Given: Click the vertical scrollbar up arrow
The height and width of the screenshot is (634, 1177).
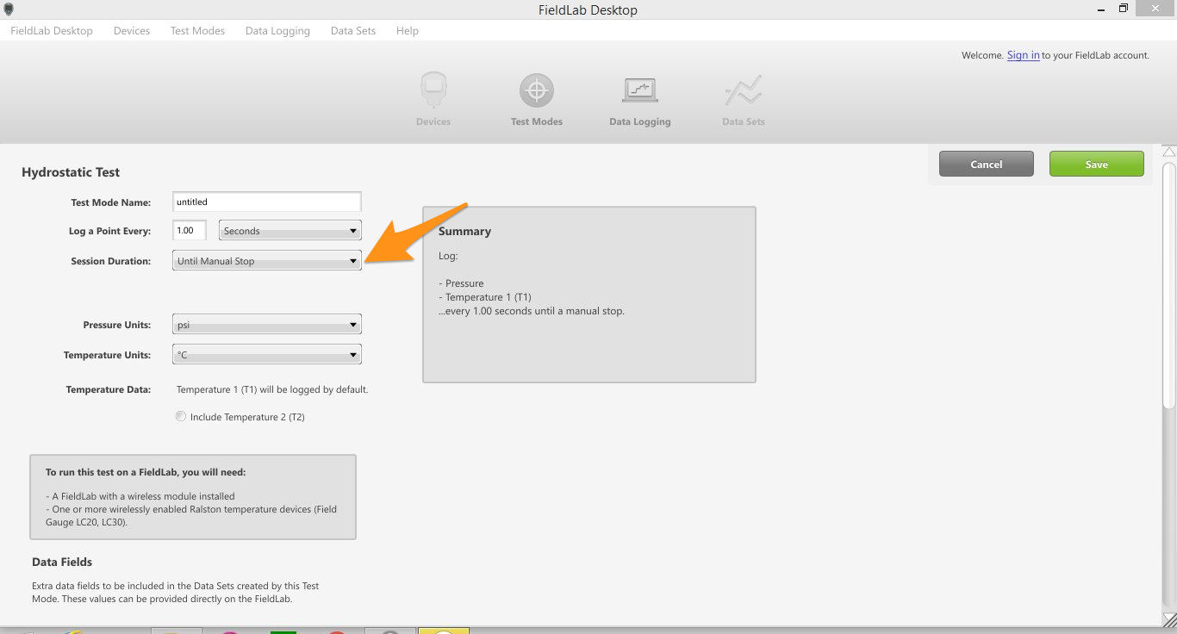Looking at the screenshot, I should pyautogui.click(x=1168, y=152).
